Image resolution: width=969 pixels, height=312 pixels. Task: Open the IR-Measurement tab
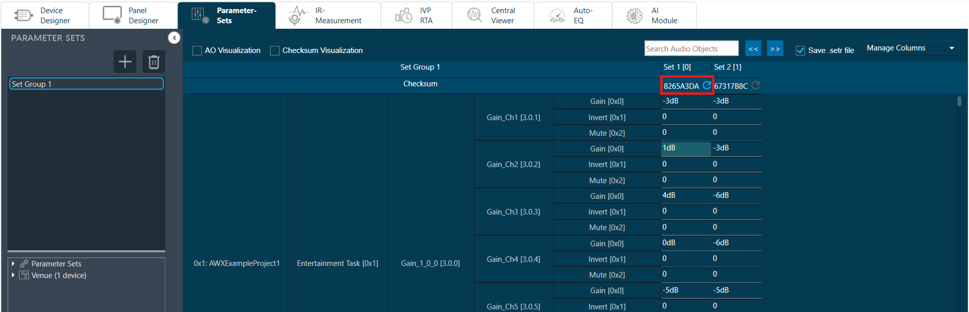(328, 15)
